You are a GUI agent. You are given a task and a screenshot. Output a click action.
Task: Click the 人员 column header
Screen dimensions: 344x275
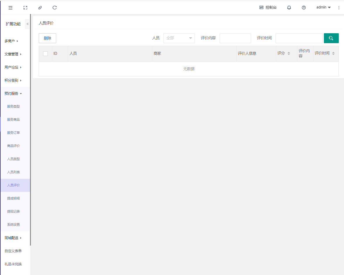pyautogui.click(x=110, y=54)
